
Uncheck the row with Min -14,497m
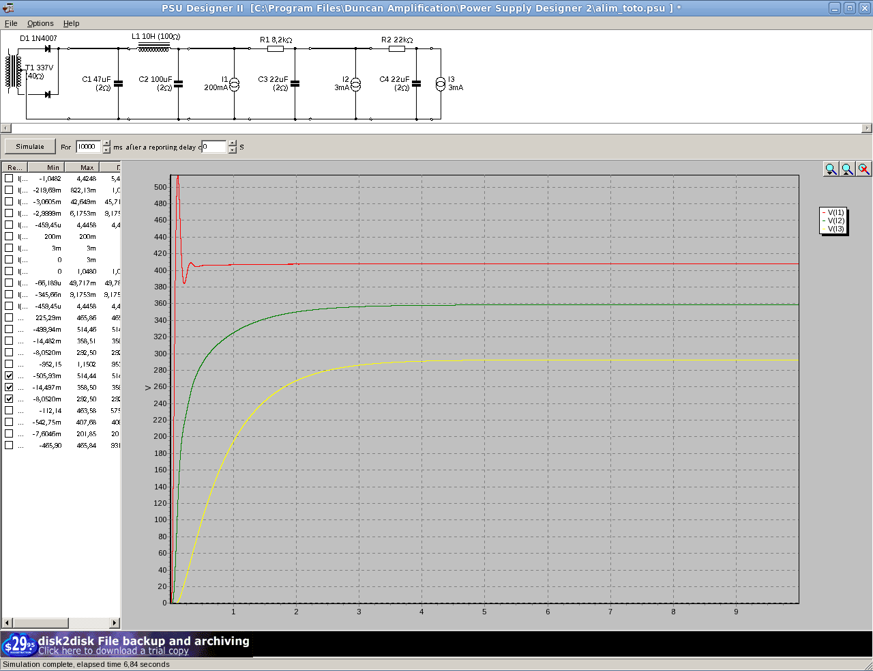click(x=9, y=387)
